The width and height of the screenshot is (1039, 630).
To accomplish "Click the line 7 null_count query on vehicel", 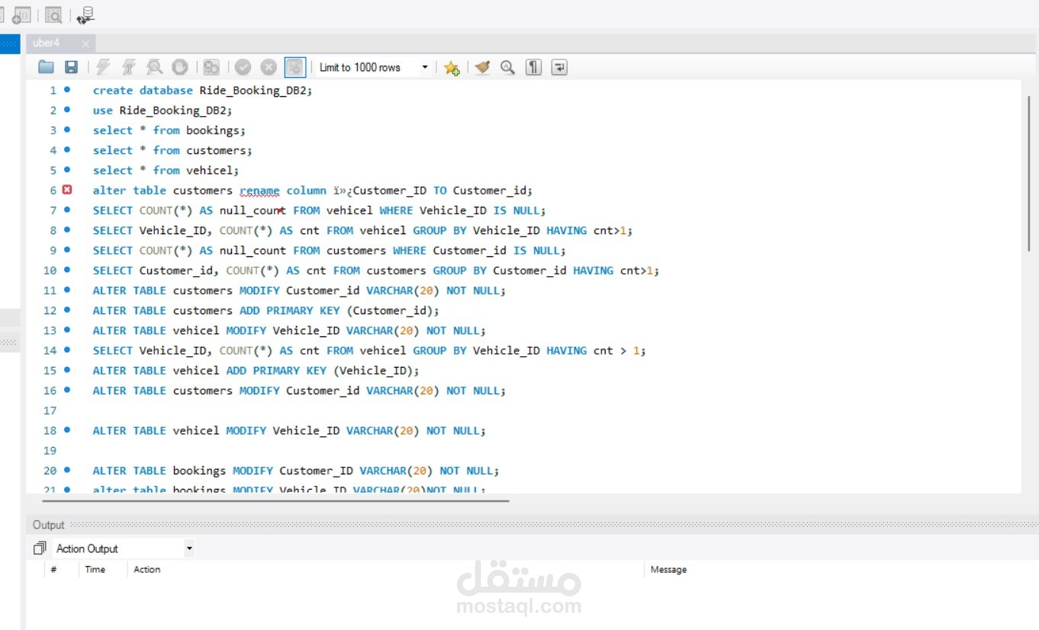I will [320, 211].
